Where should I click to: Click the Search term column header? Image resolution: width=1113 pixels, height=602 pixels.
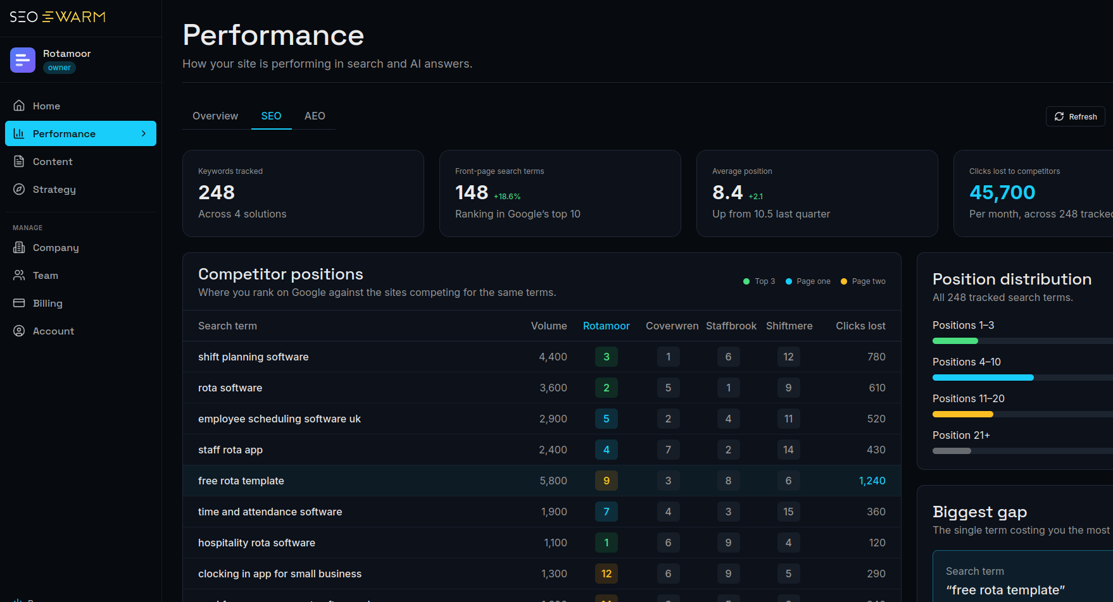tap(227, 326)
